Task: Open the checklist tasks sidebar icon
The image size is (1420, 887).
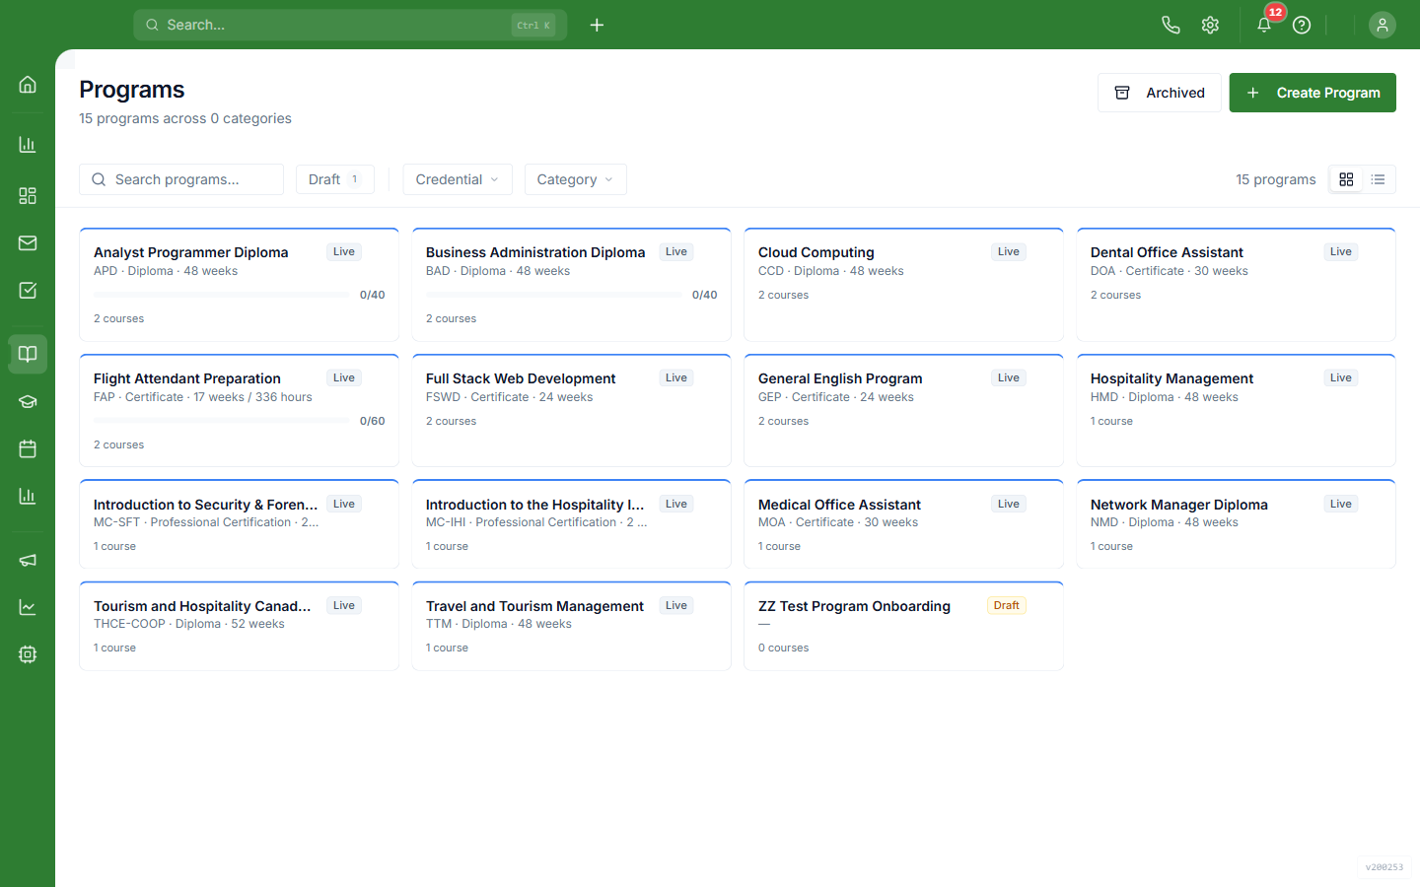Action: tap(28, 291)
